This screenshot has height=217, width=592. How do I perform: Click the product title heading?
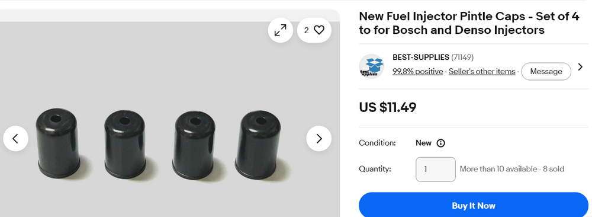[x=469, y=23]
